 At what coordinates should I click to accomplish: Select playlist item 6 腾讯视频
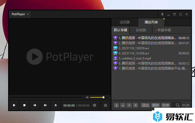click(151, 64)
